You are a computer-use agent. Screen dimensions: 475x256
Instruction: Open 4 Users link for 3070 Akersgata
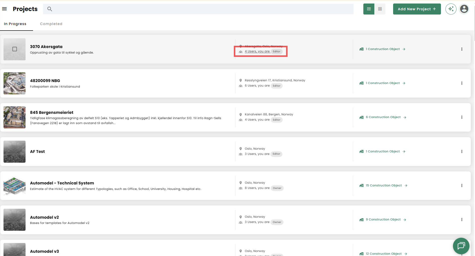pyautogui.click(x=257, y=51)
